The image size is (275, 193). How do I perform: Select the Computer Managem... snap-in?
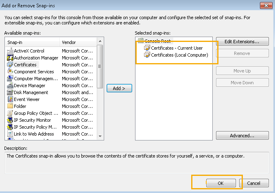click(36, 79)
